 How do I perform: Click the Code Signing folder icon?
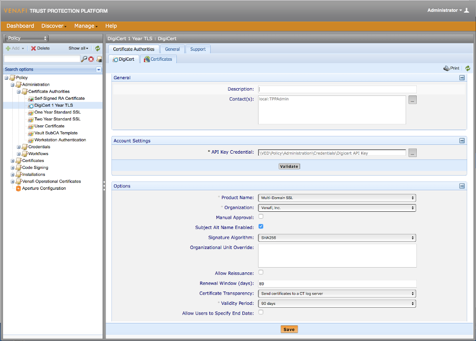tap(19, 167)
